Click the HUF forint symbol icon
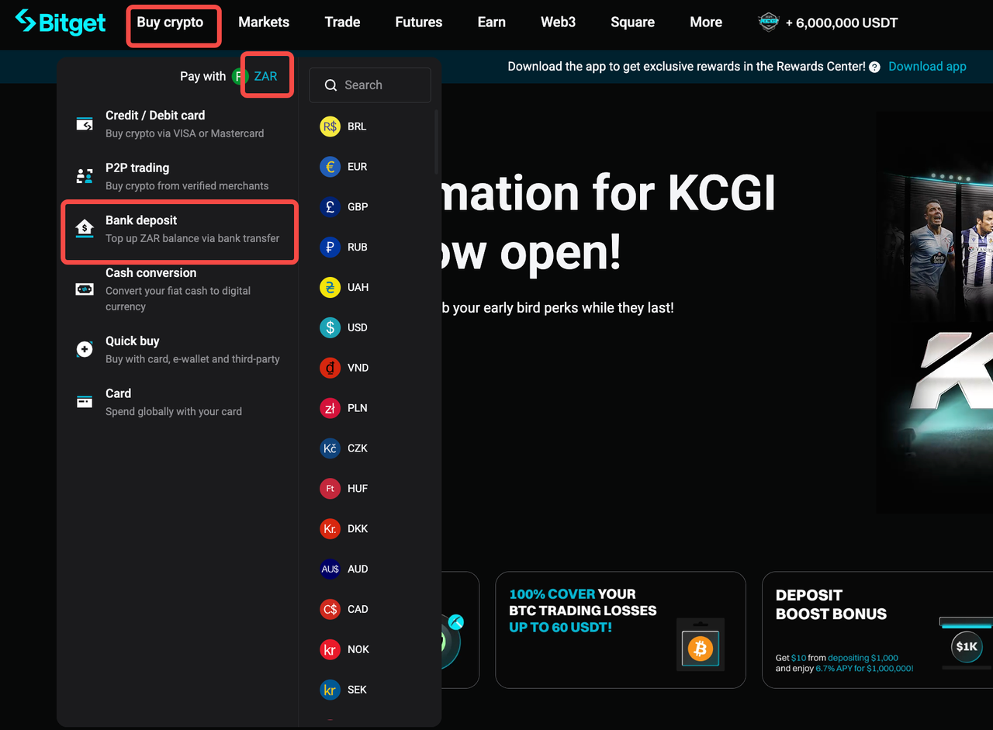This screenshot has width=993, height=730. coord(330,489)
